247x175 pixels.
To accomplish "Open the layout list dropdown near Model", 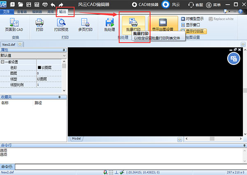I will click(x=179, y=139).
